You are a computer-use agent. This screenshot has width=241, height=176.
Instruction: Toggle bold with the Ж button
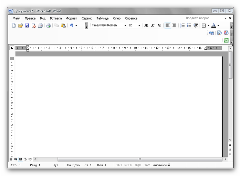[146, 26]
